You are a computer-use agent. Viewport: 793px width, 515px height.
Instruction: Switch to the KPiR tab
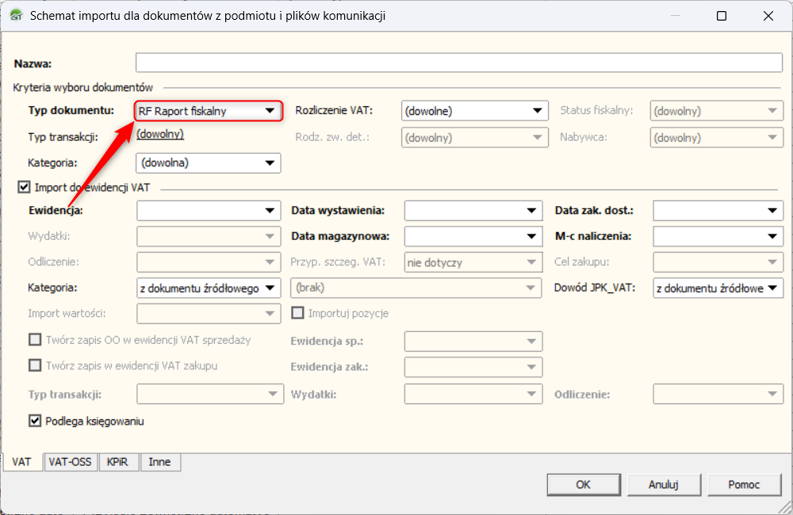click(x=120, y=462)
